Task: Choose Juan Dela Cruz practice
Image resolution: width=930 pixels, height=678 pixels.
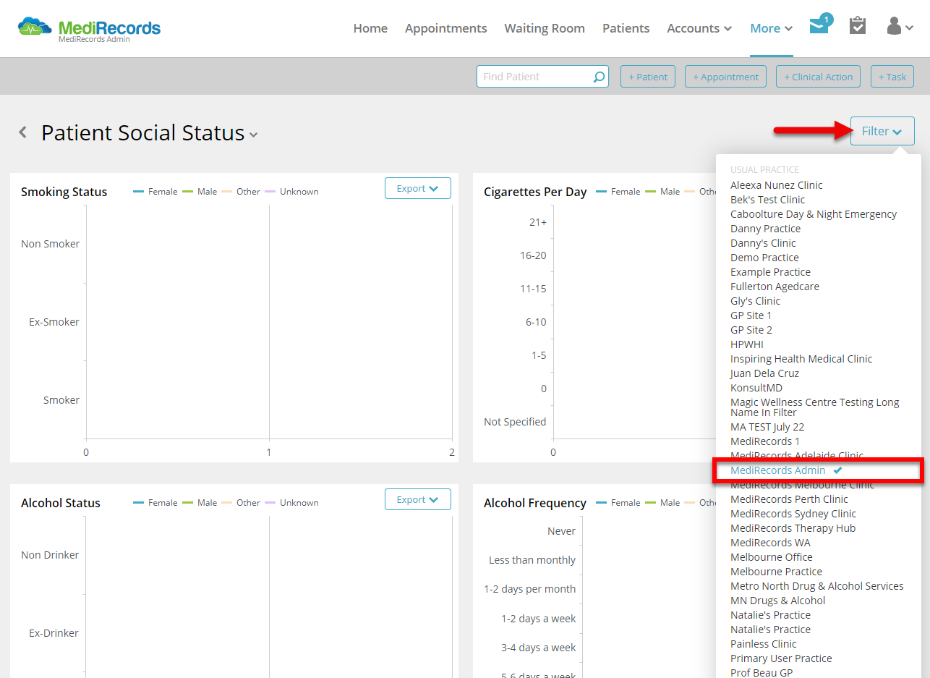Action: coord(764,373)
